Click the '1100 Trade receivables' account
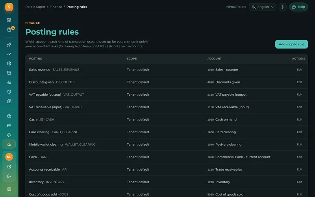Screen dimensions: 315x197 click(224, 169)
